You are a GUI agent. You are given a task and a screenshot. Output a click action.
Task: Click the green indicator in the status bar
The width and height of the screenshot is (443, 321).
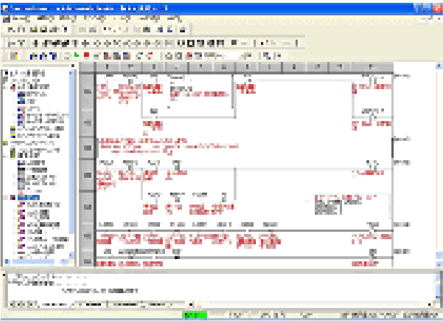[x=195, y=314]
